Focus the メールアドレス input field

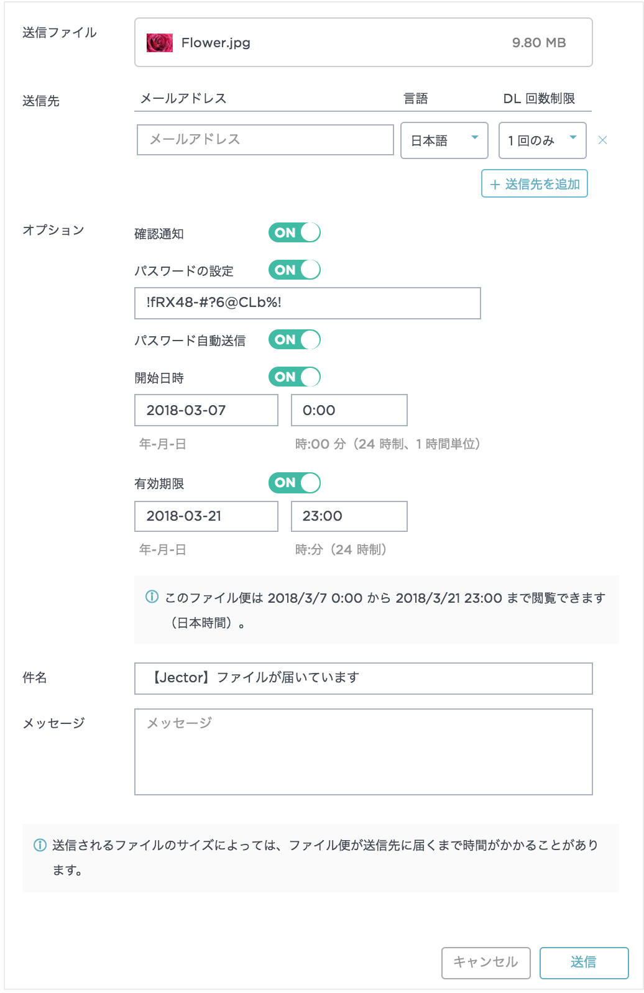pyautogui.click(x=265, y=140)
